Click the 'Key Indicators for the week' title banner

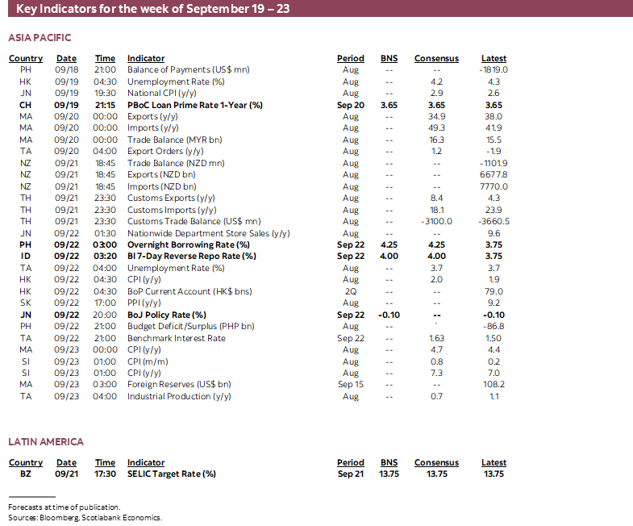[x=153, y=9]
